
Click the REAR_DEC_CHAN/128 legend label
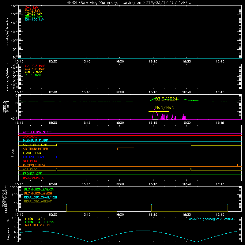[x=40, y=198]
